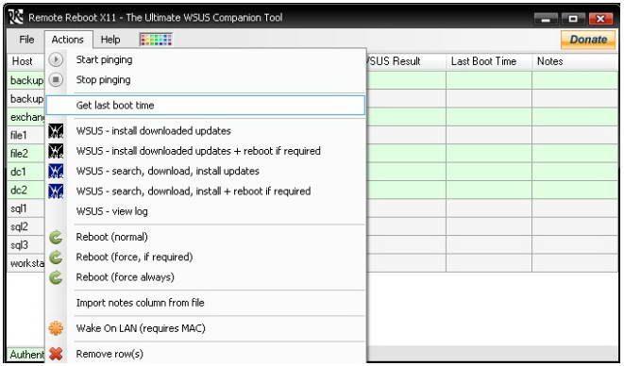Choose Start pinging from Actions menu

[x=206, y=59]
